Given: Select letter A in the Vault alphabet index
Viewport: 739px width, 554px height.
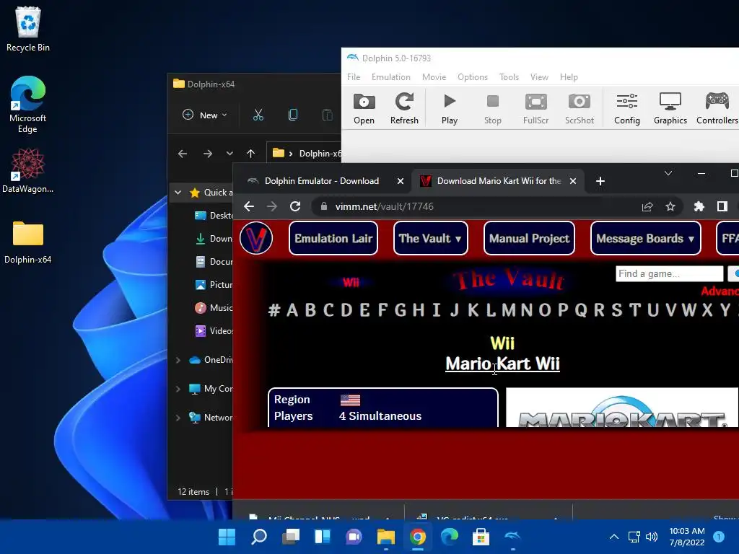Looking at the screenshot, I should coord(292,310).
